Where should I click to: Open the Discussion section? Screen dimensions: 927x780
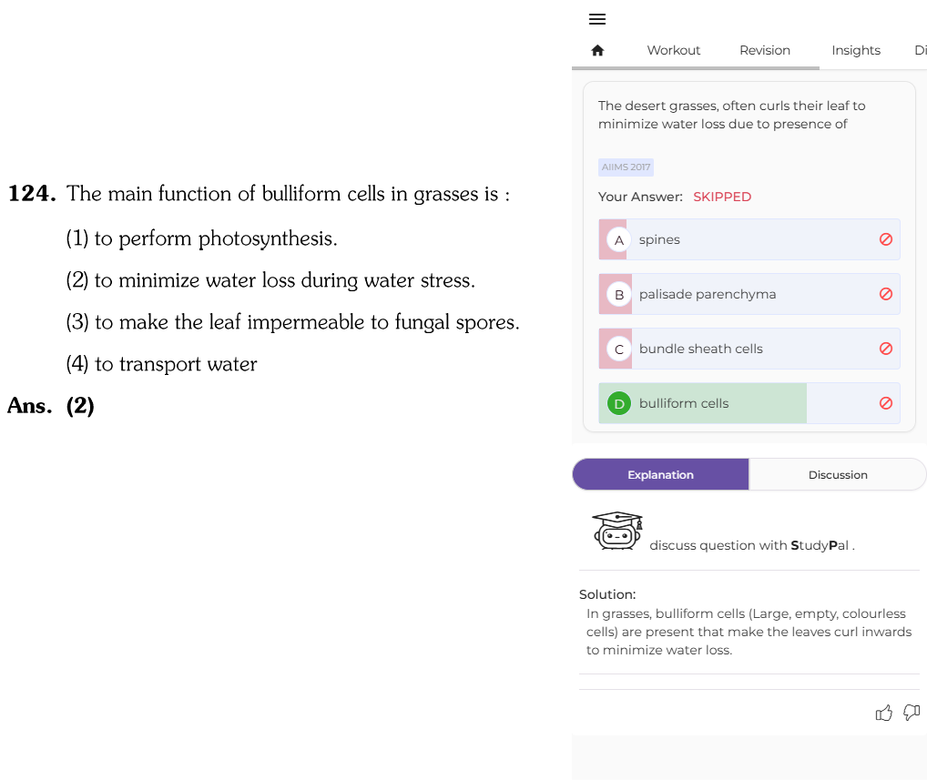tap(837, 474)
